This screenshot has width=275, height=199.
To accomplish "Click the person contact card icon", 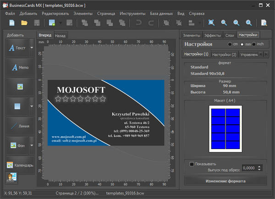I will [11, 178].
